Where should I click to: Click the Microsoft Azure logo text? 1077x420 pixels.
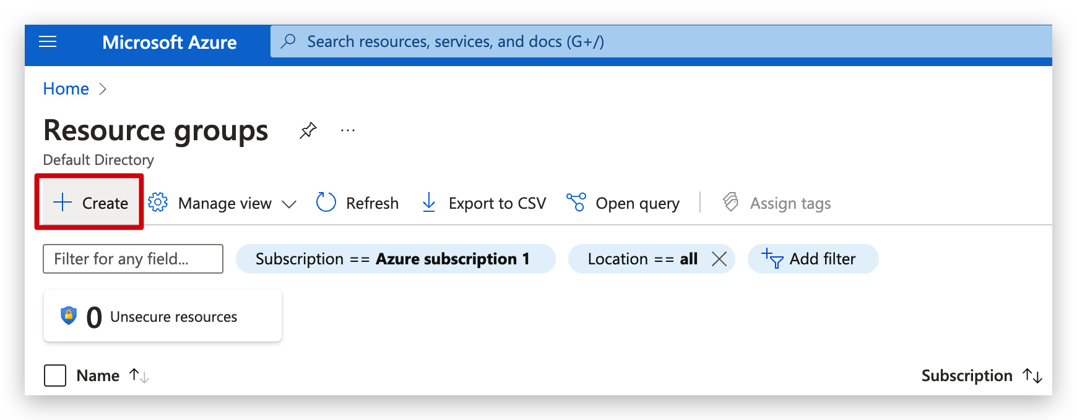(x=170, y=42)
